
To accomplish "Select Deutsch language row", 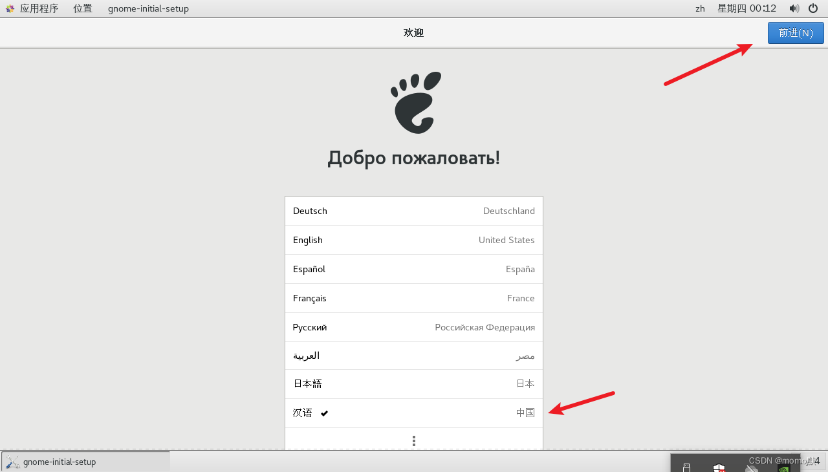I will click(414, 211).
